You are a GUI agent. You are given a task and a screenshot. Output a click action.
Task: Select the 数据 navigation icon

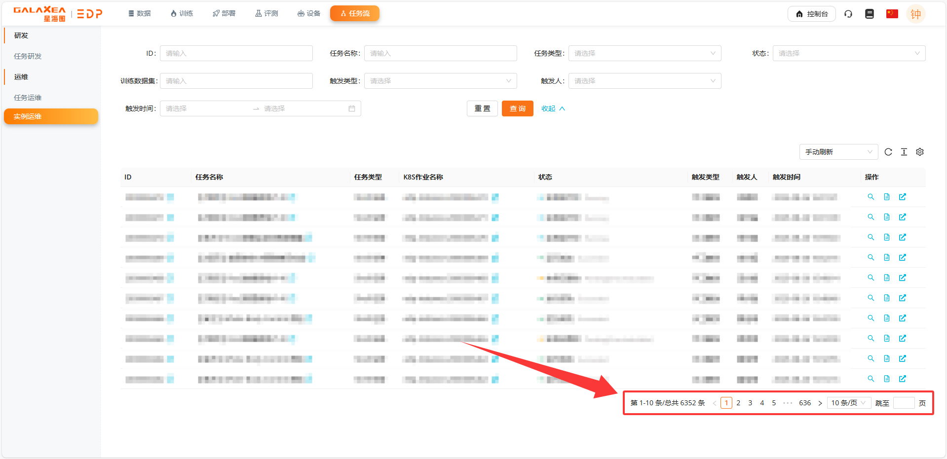(x=131, y=13)
